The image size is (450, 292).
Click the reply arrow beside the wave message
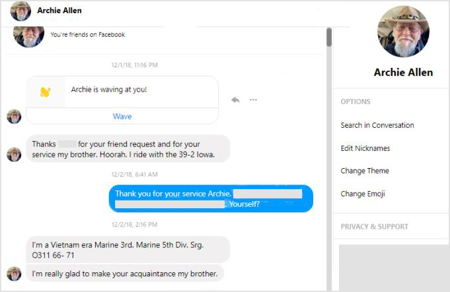(235, 100)
